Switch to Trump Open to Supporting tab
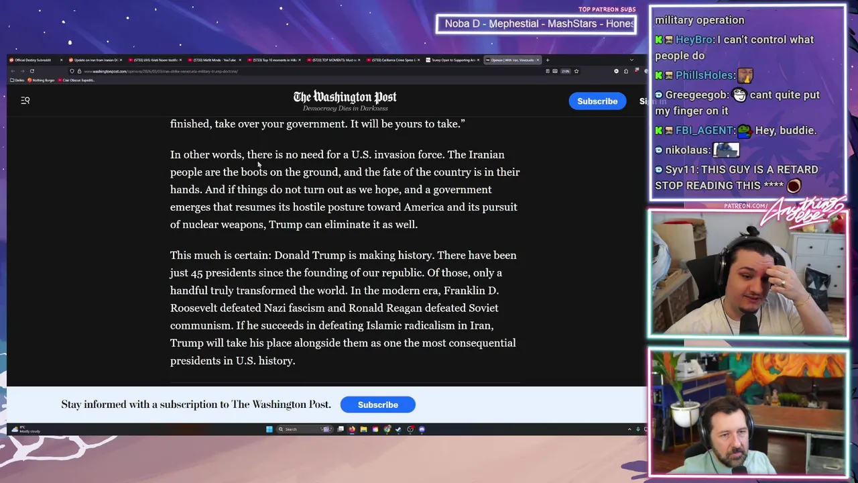The width and height of the screenshot is (858, 483). 451,60
